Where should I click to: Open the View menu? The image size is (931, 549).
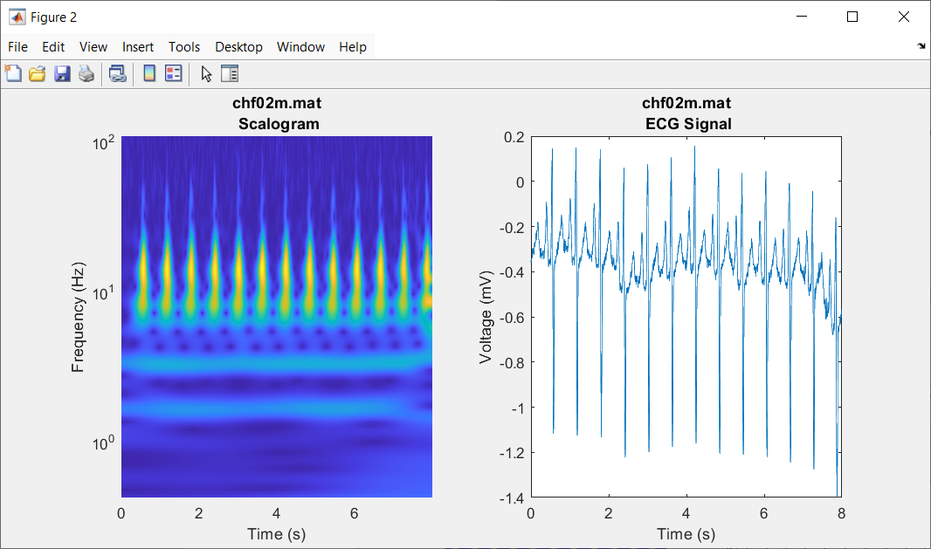coord(93,47)
